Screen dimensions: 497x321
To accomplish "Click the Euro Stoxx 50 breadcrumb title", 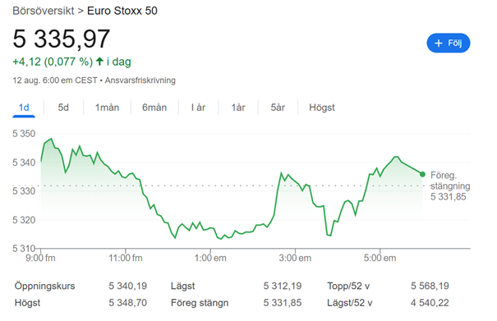I will click(122, 11).
